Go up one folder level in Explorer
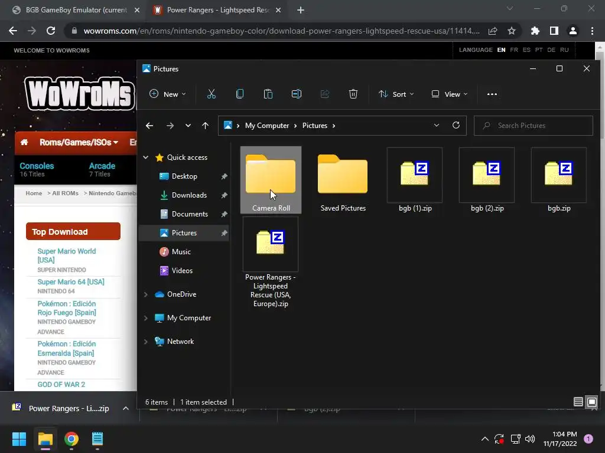 click(x=205, y=126)
